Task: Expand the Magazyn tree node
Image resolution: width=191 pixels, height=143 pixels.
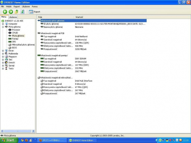Action: point(3,57)
